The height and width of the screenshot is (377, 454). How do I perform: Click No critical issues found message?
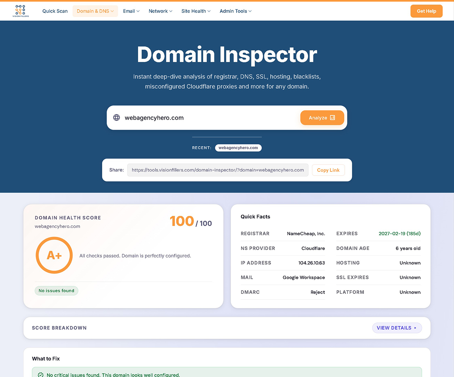pos(113,375)
